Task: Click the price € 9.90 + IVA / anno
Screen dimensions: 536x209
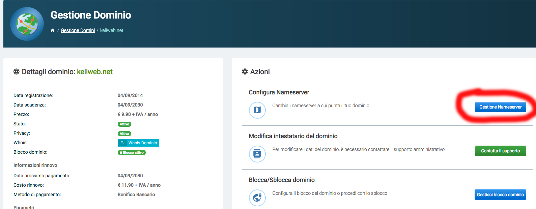Action: [x=138, y=114]
